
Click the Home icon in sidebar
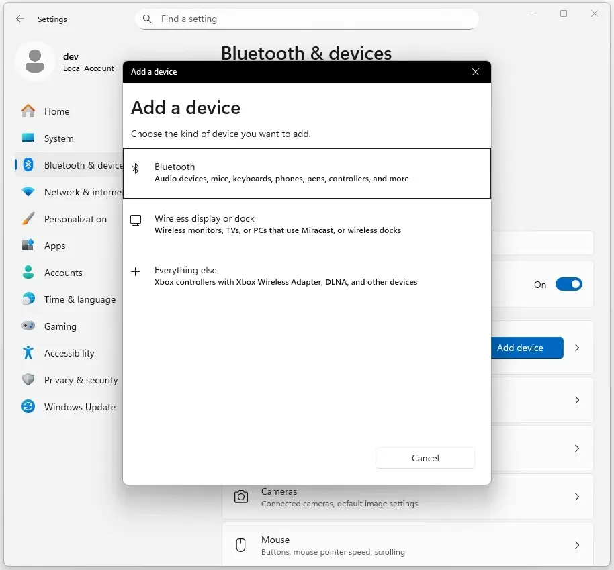tap(28, 111)
